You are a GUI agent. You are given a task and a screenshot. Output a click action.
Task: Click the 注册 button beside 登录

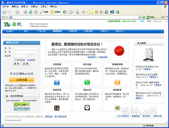coord(26,64)
